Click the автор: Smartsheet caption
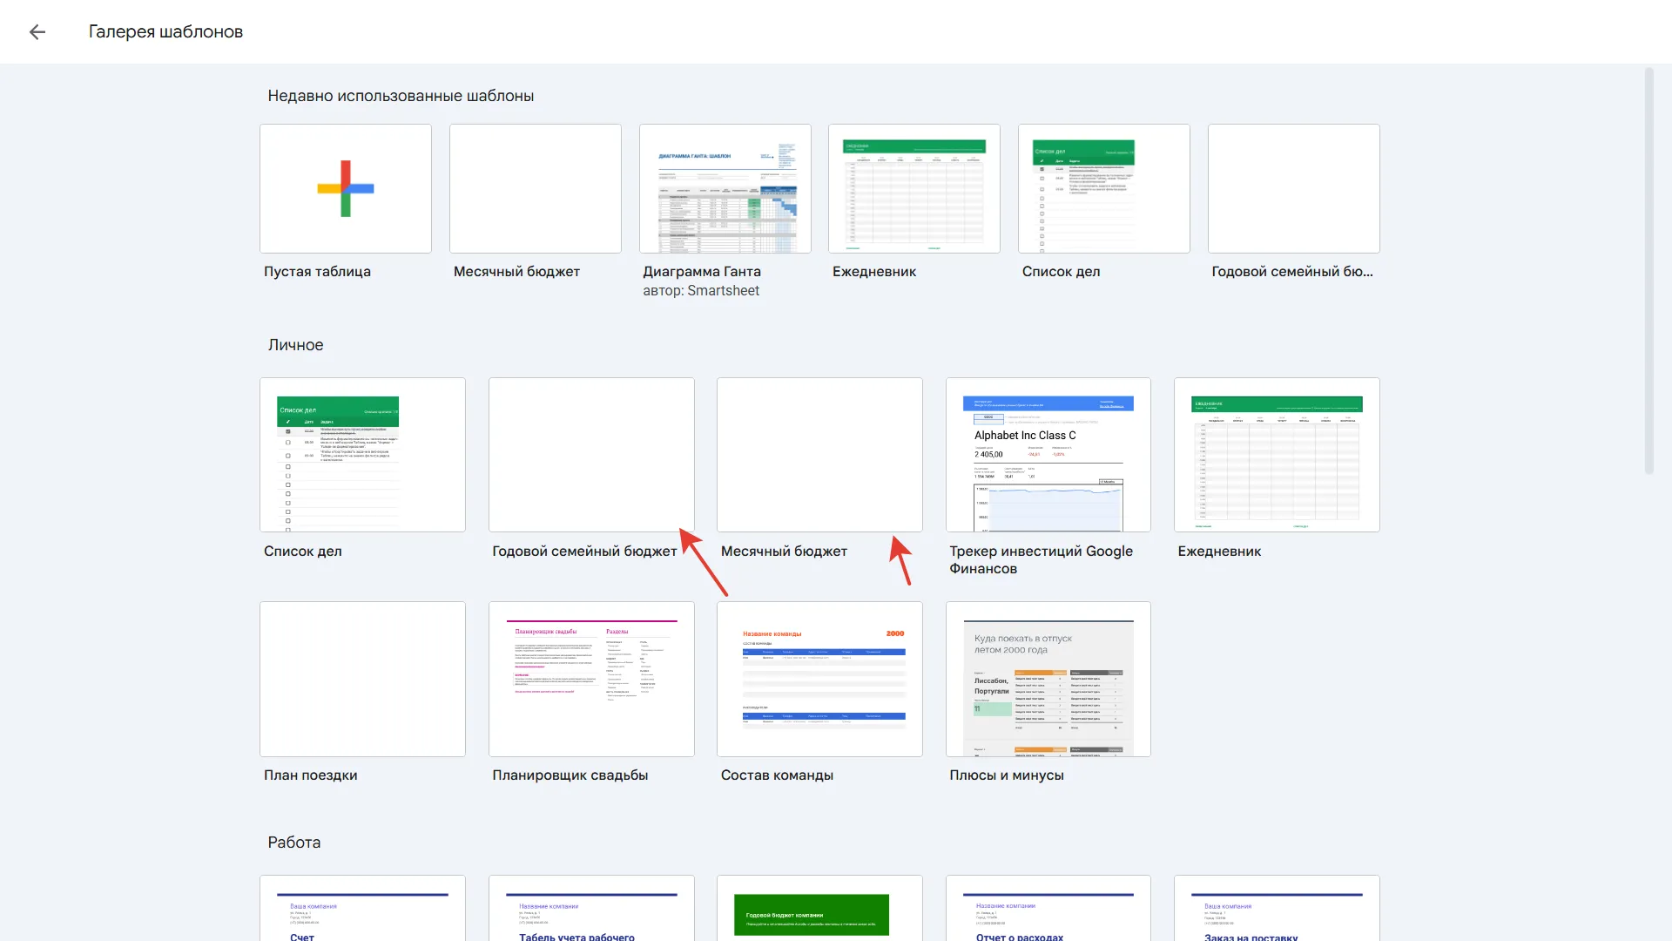This screenshot has width=1672, height=941. coord(701,291)
